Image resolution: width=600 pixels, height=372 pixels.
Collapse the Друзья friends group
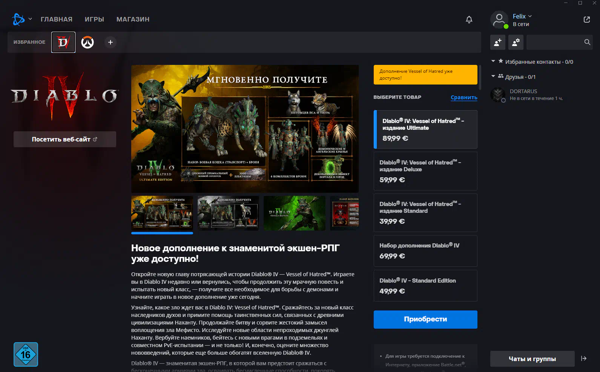pyautogui.click(x=493, y=76)
